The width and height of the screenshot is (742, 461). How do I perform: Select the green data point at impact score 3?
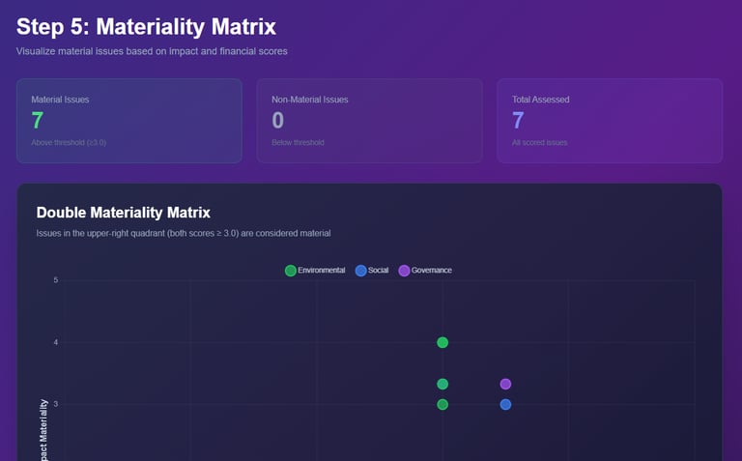point(442,405)
